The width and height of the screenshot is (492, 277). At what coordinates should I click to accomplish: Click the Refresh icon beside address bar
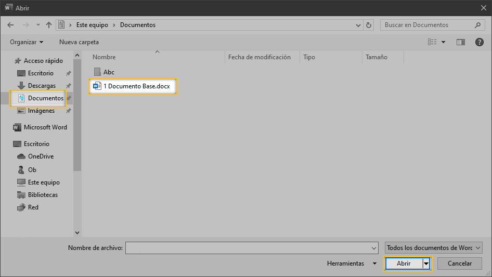click(x=369, y=25)
